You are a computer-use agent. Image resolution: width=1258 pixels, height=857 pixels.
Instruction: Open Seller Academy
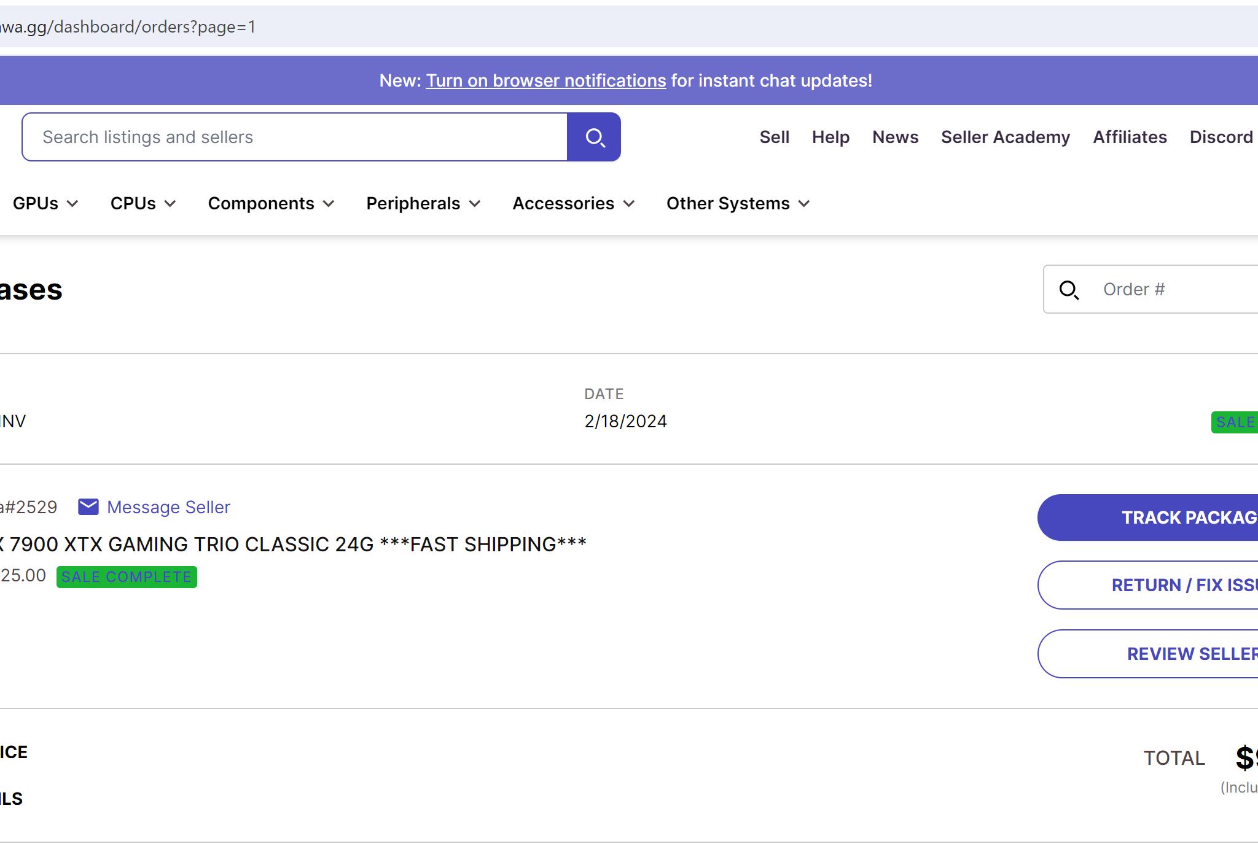[x=1006, y=137]
